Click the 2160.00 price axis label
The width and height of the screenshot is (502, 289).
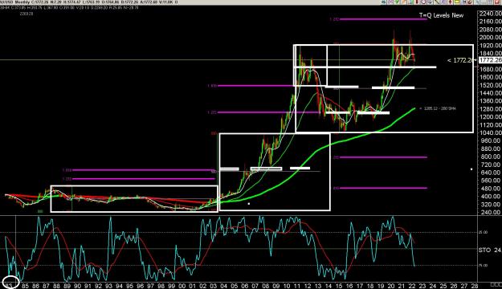[491, 22]
